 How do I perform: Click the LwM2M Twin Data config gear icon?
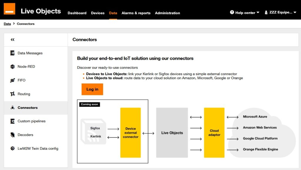coord(12,149)
